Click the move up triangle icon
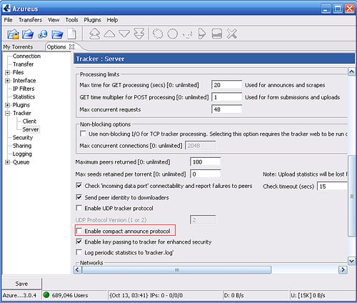Viewport: 357px width, 303px height. [x=109, y=34]
